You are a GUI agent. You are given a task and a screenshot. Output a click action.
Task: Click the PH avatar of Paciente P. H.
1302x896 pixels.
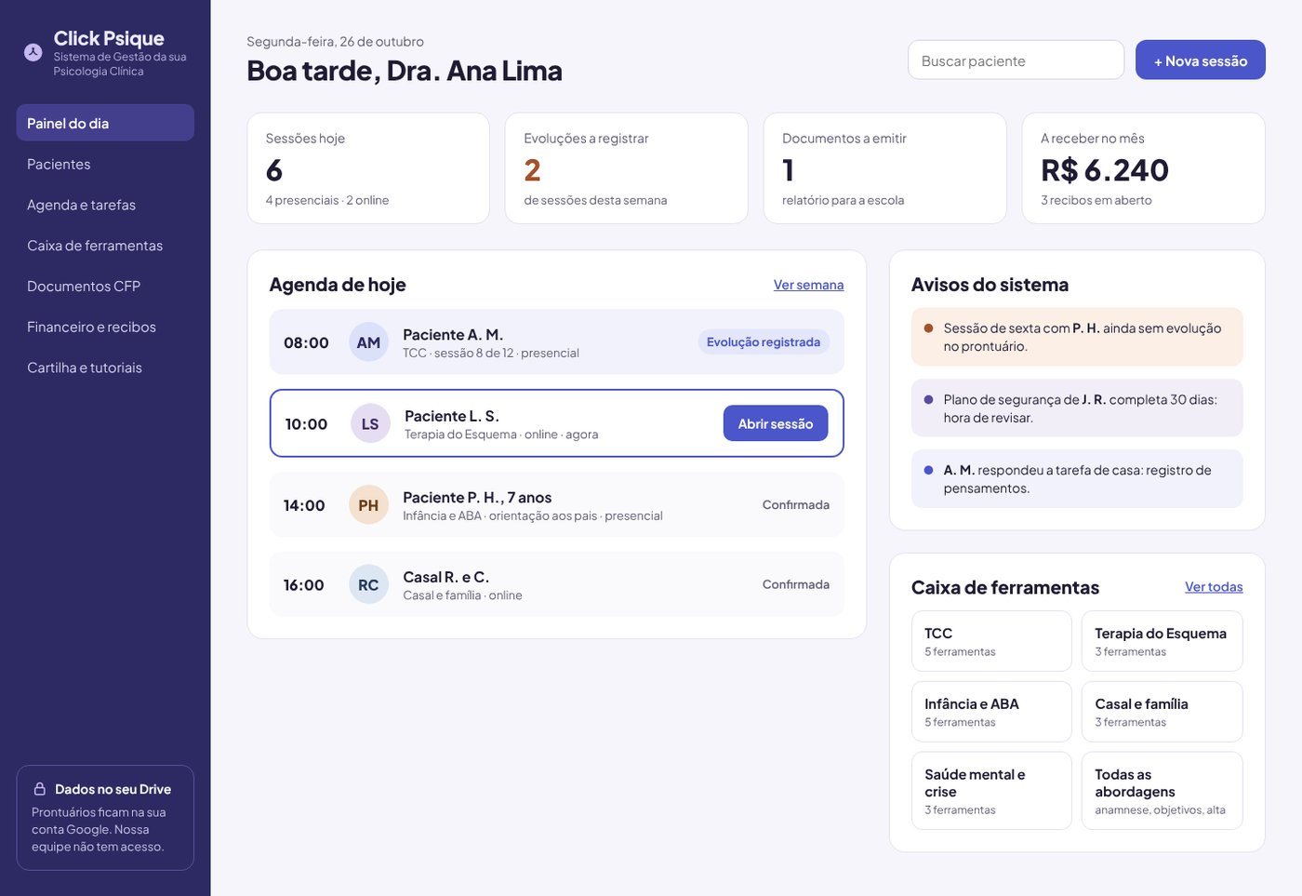(x=368, y=505)
